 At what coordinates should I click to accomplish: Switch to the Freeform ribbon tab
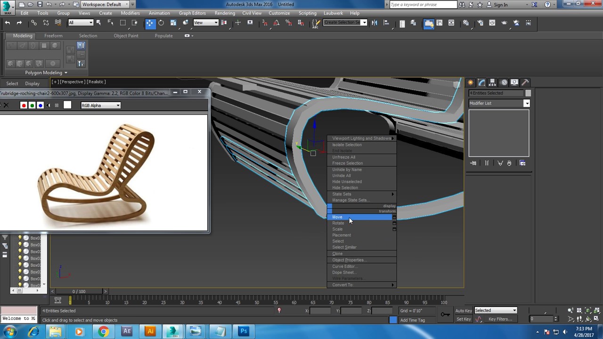[x=53, y=36]
